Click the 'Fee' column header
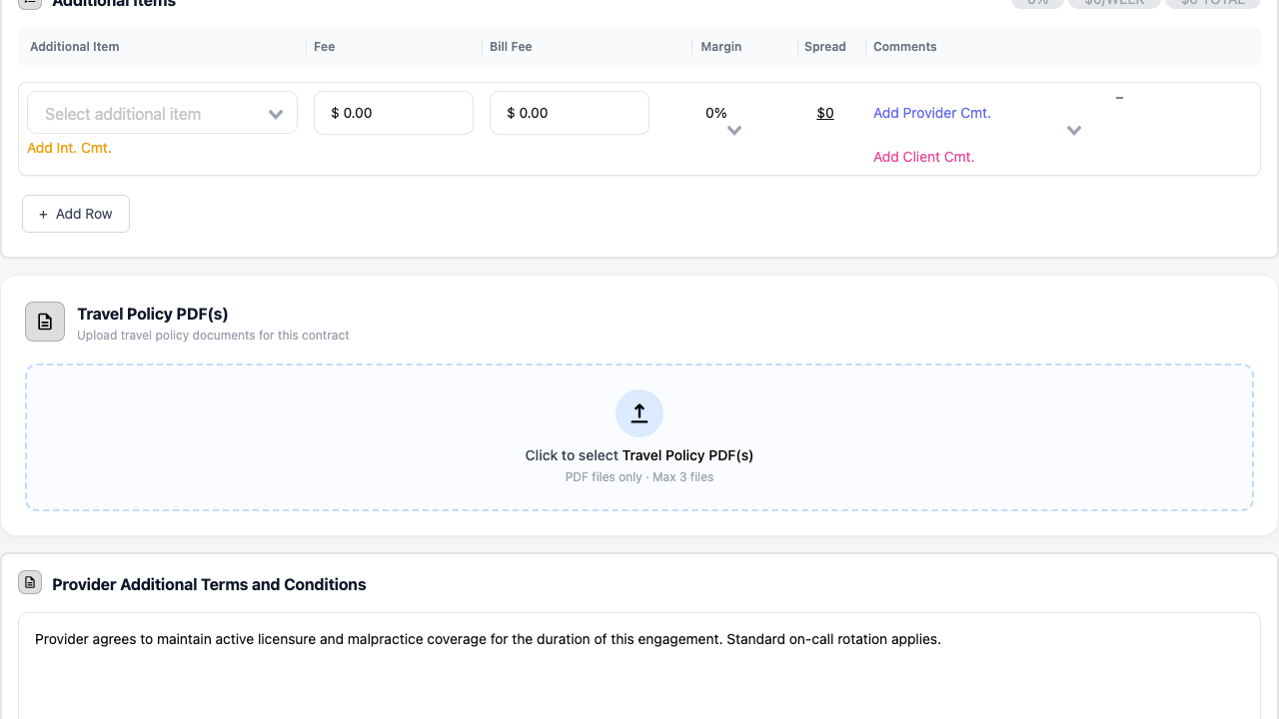This screenshot has height=719, width=1279. (x=325, y=47)
